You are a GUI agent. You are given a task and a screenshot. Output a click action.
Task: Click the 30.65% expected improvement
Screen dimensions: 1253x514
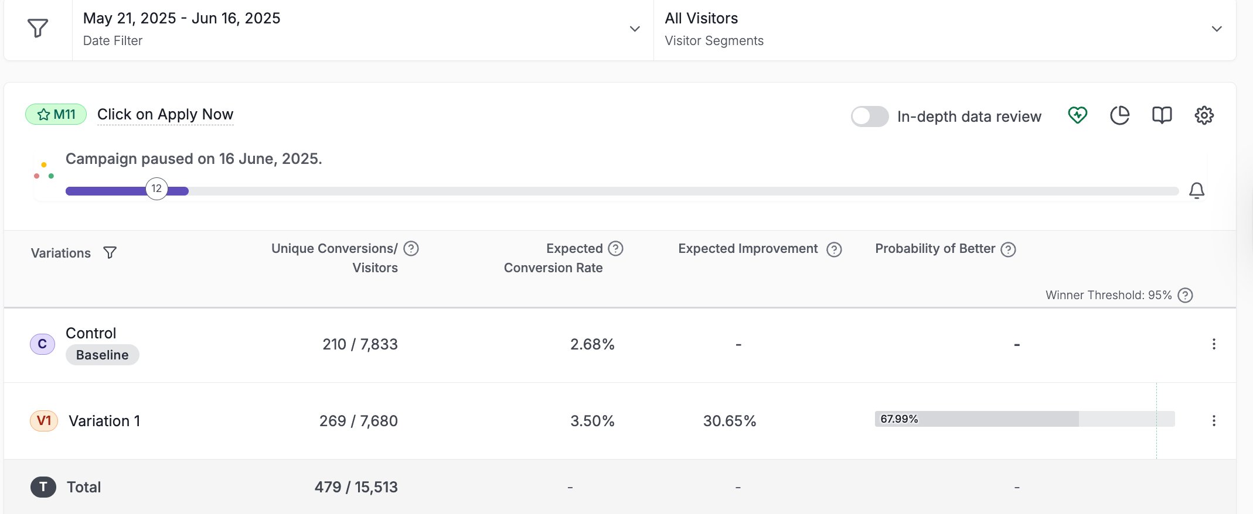point(730,421)
